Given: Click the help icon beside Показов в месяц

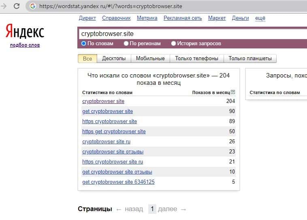Looking at the screenshot, I should (232, 92).
